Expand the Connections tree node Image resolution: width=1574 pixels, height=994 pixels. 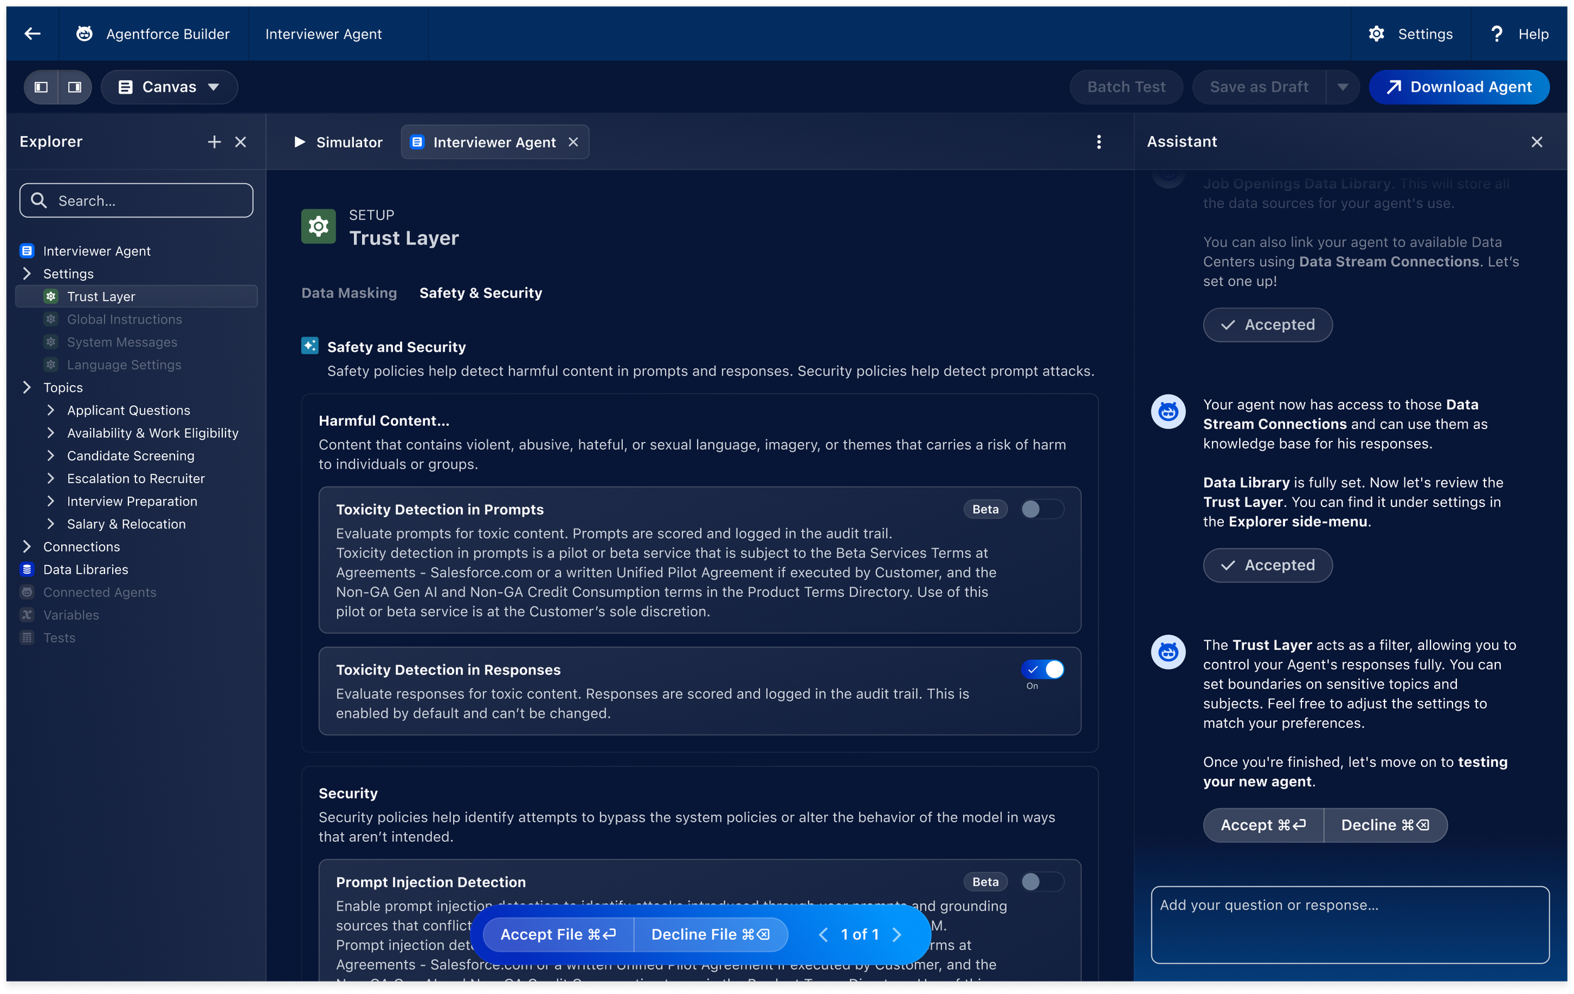[27, 547]
